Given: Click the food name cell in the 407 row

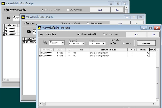Looking at the screenshot, I should [x=109, y=56].
